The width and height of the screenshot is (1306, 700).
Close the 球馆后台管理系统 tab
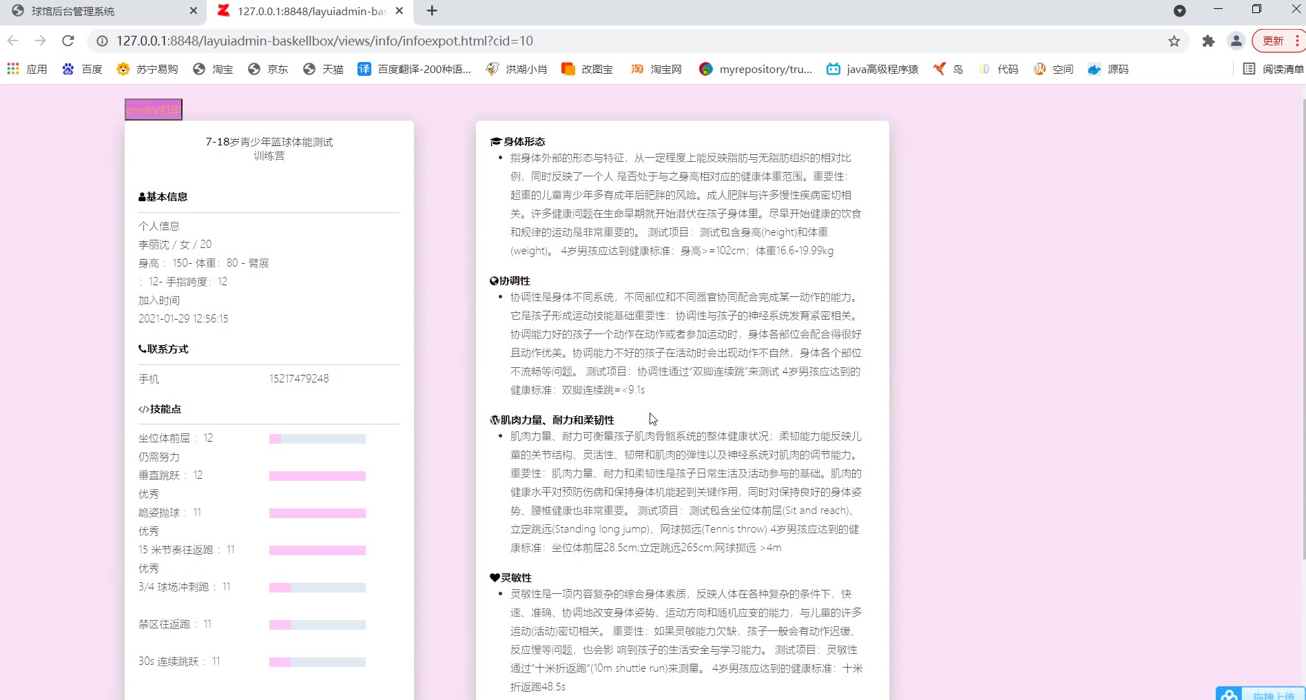[x=194, y=11]
